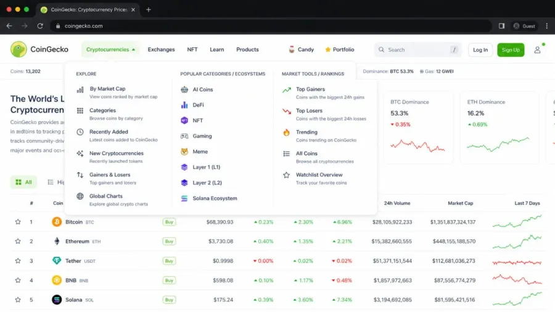Focus the Search input field
Viewport: 555px width, 312px height.
417,50
